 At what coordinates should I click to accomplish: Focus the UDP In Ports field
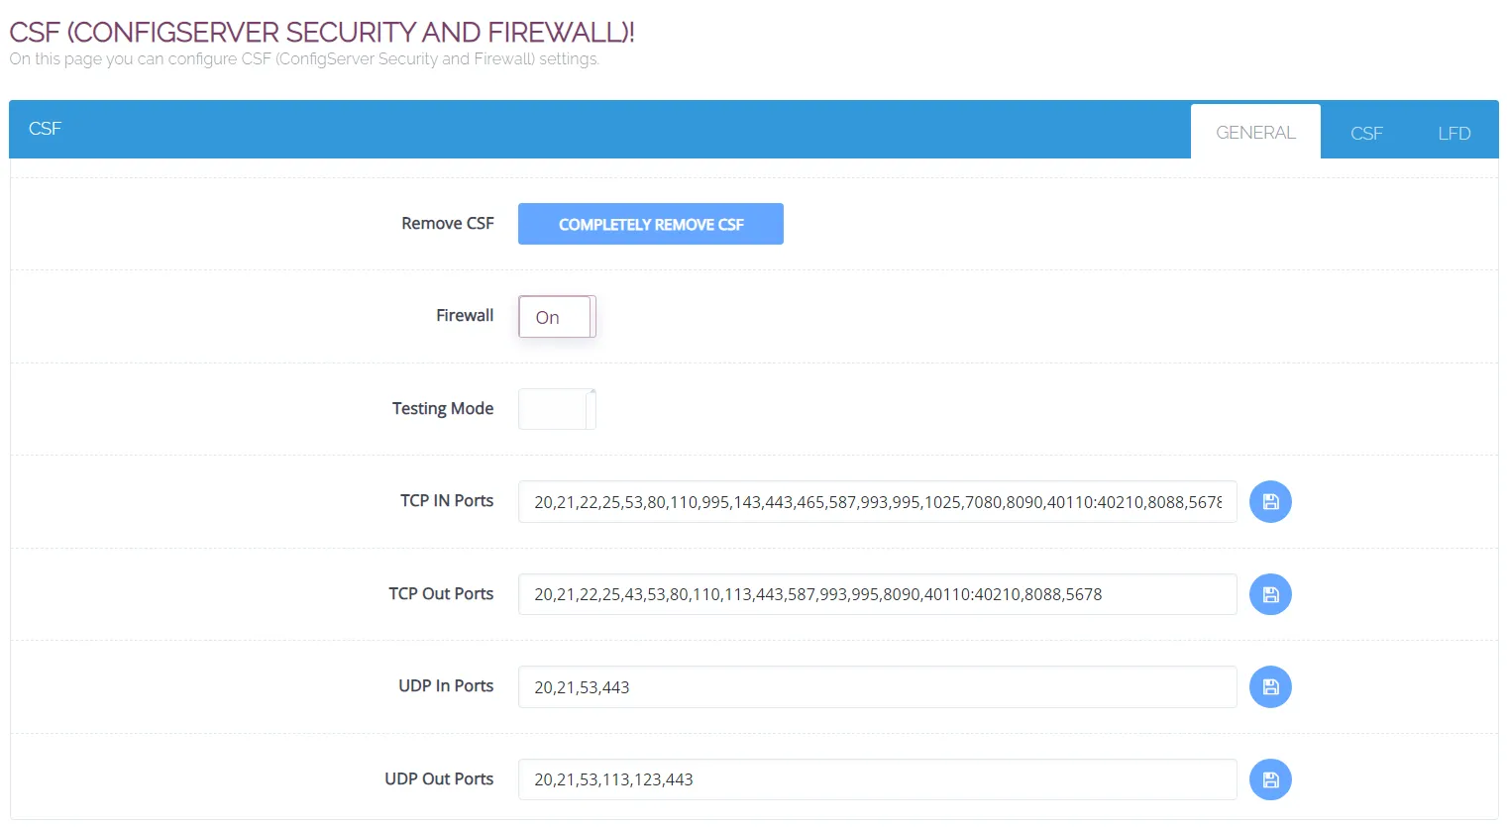coord(877,687)
